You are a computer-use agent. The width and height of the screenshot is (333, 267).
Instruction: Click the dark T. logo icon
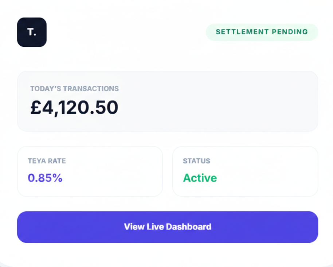coord(32,32)
